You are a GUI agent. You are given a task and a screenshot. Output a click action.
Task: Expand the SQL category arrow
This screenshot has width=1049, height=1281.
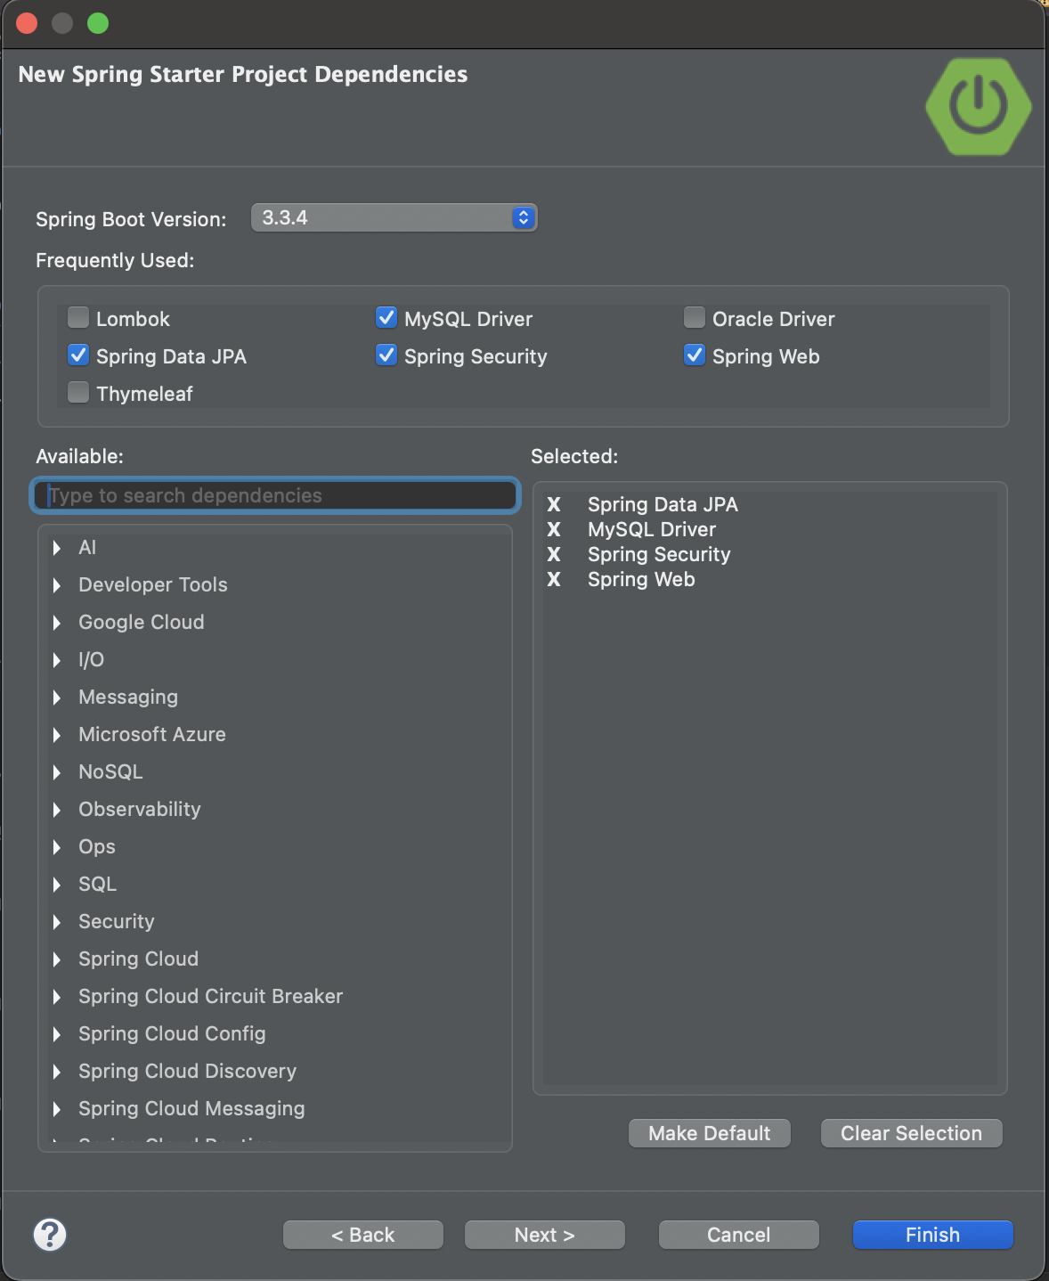click(57, 885)
